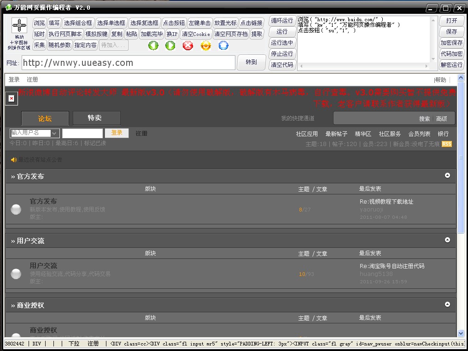468x351 pixels.
Task: Open the 输入用户名 dropdown
Action: [x=54, y=133]
